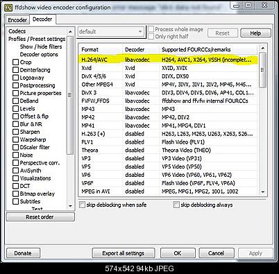
Task: Check skip deblocking when safe
Action: (x=82, y=205)
